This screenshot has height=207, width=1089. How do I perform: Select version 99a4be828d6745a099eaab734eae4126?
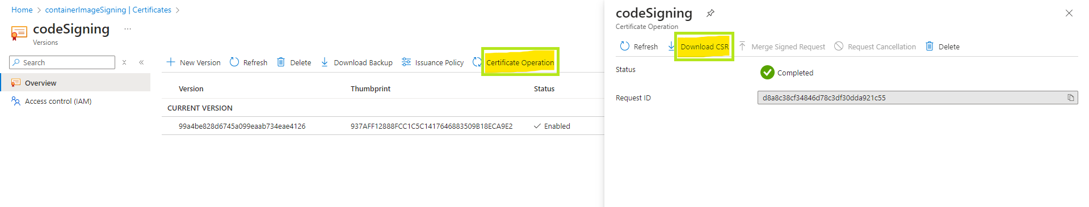point(242,126)
